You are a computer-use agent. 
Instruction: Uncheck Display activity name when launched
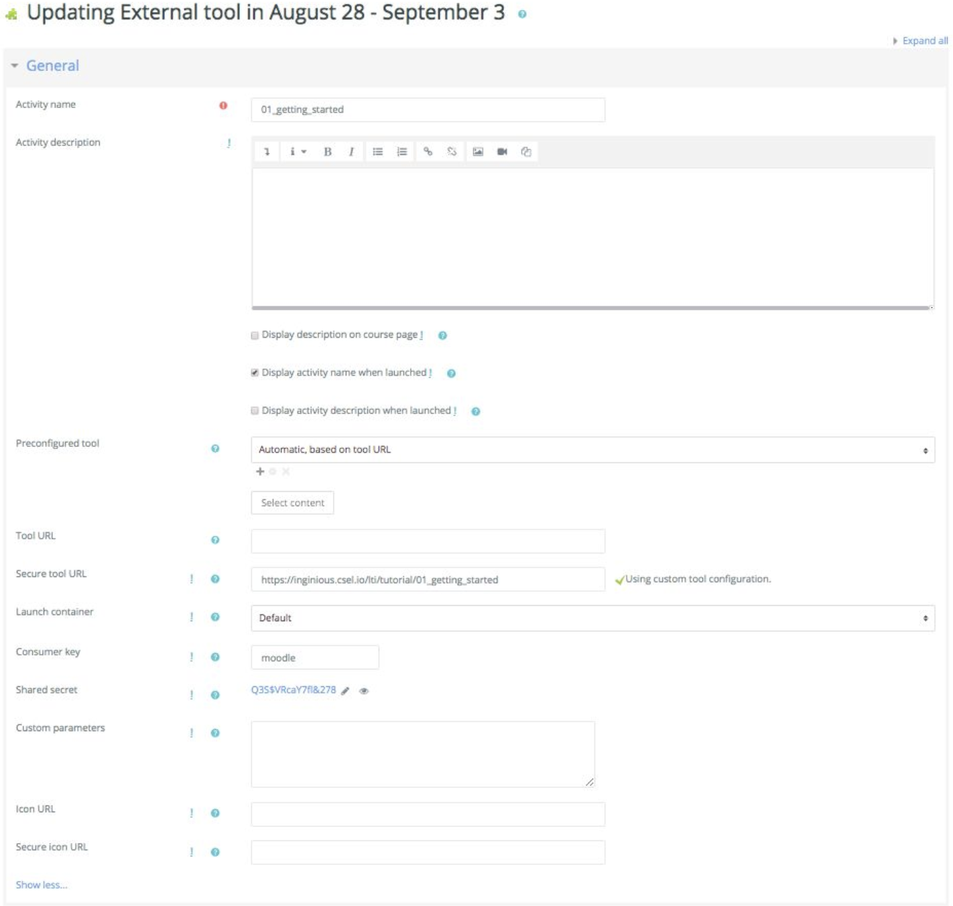click(x=255, y=373)
